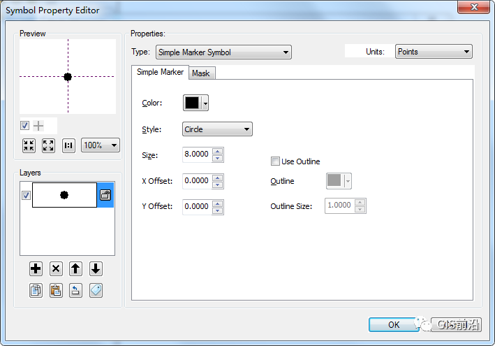Screen dimensions: 495x346
Task: Move the layer down with arrow button
Action: 96,269
